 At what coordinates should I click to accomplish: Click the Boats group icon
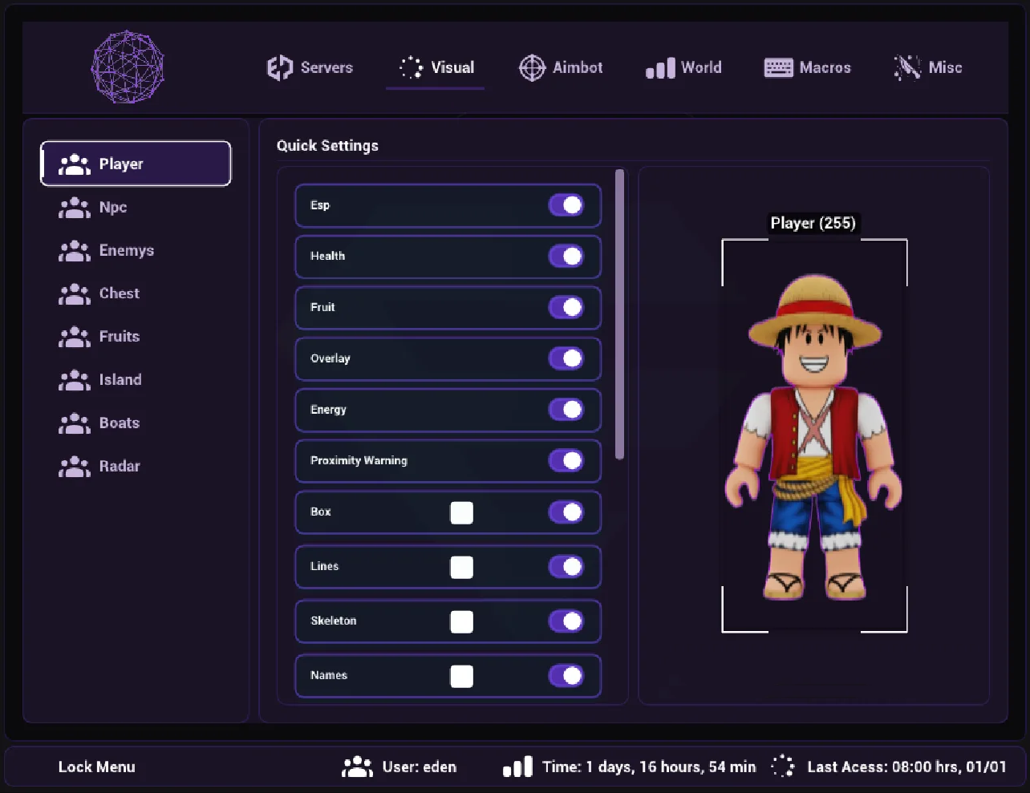pyautogui.click(x=75, y=423)
